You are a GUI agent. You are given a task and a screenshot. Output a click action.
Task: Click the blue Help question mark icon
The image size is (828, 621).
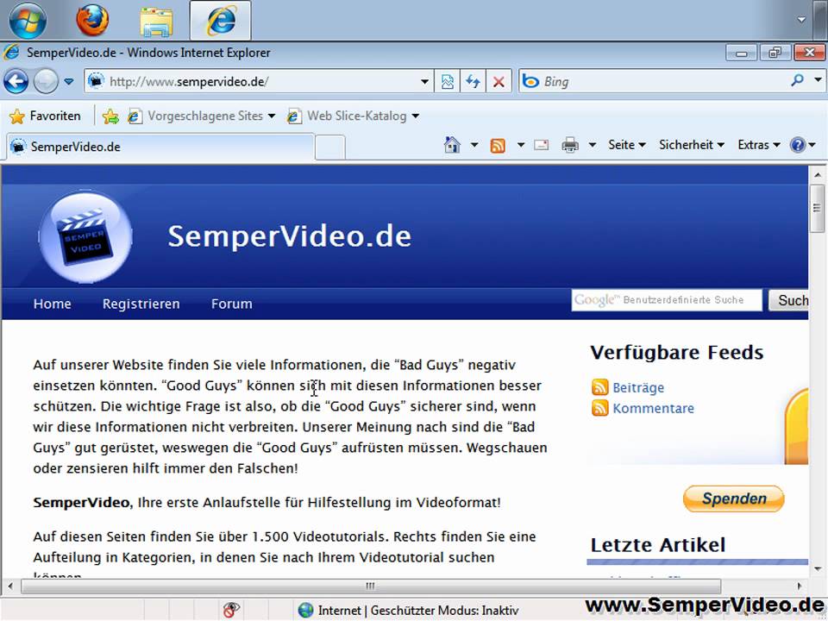tap(797, 145)
